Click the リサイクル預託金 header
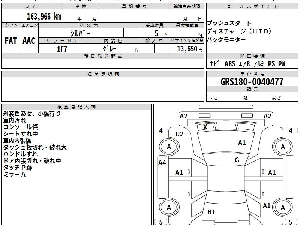 coord(187,41)
